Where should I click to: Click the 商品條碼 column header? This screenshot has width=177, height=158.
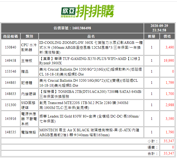(x=11, y=36)
